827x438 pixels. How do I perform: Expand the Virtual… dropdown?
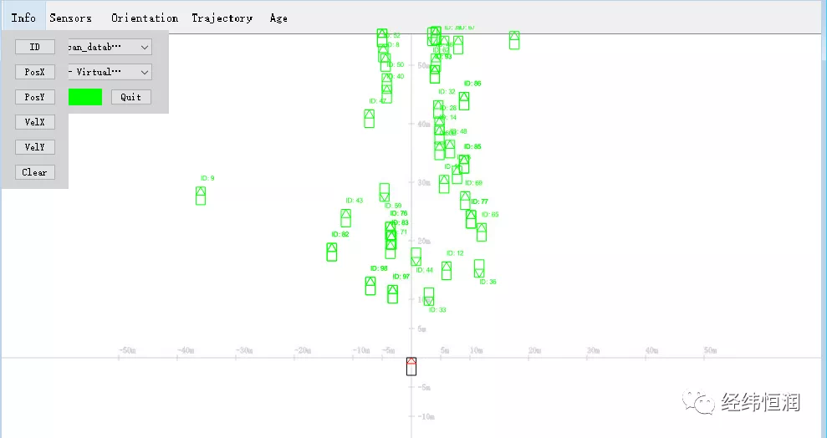click(110, 72)
